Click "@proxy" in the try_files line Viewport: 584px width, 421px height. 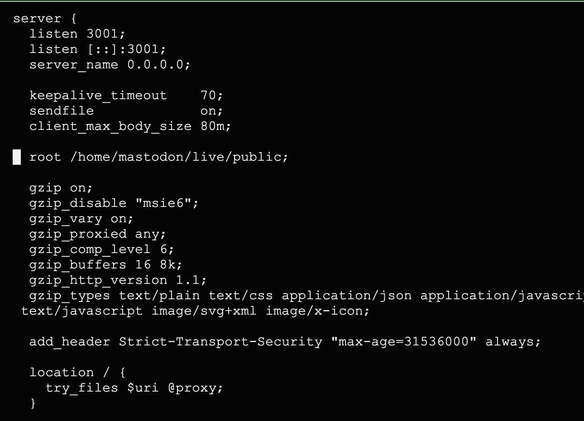tap(192, 388)
